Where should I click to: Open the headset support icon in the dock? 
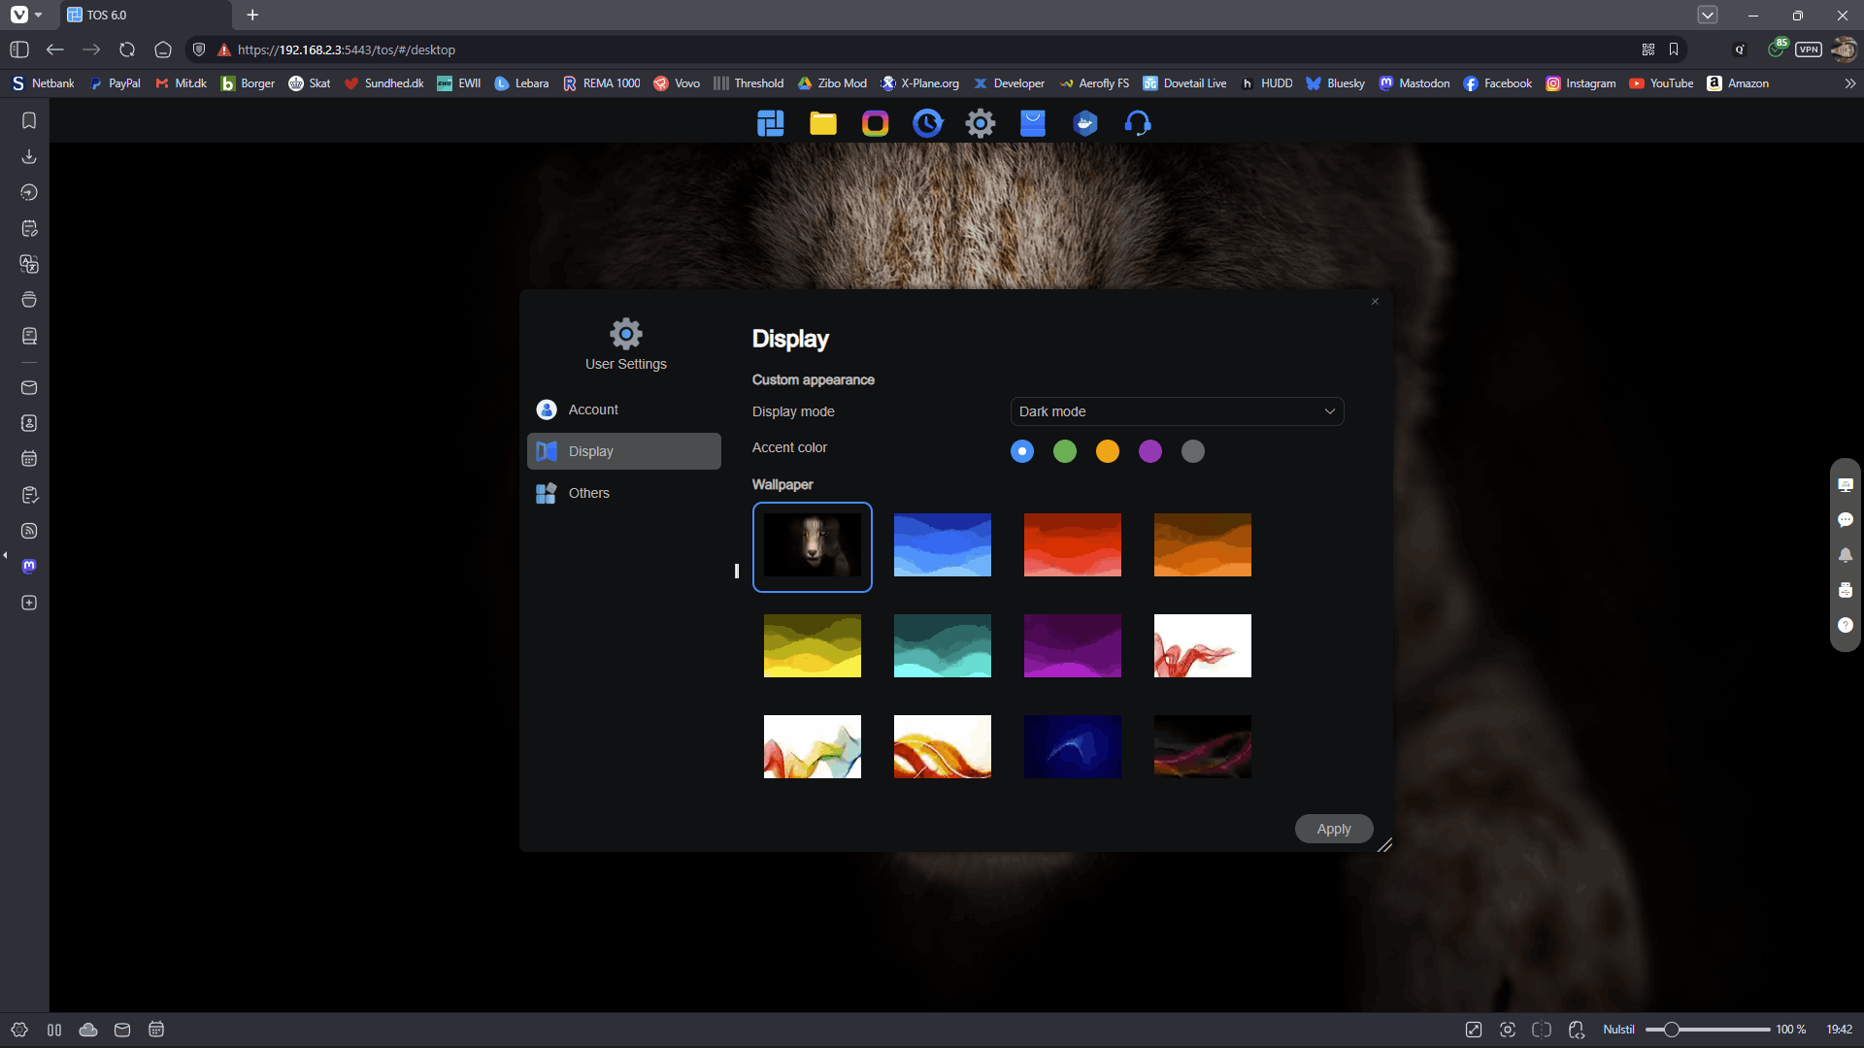(1138, 123)
